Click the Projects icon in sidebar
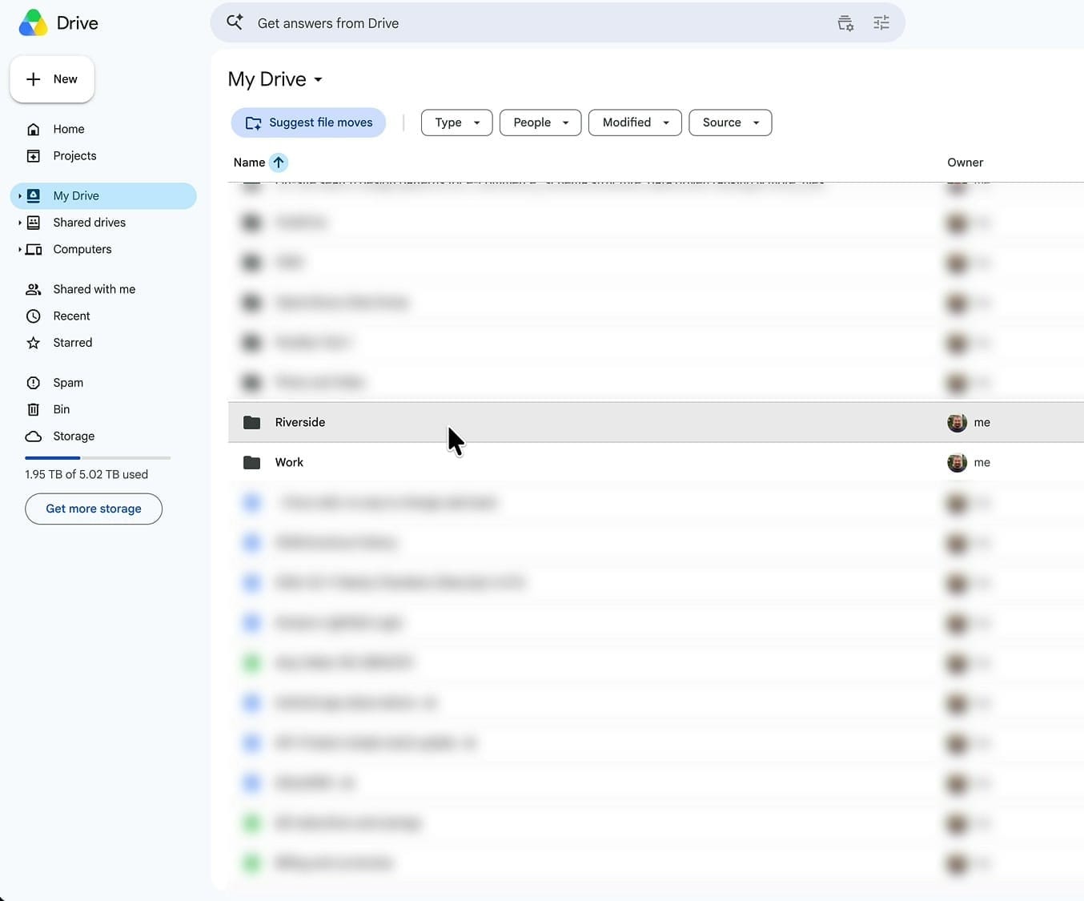The height and width of the screenshot is (901, 1084). 34,156
